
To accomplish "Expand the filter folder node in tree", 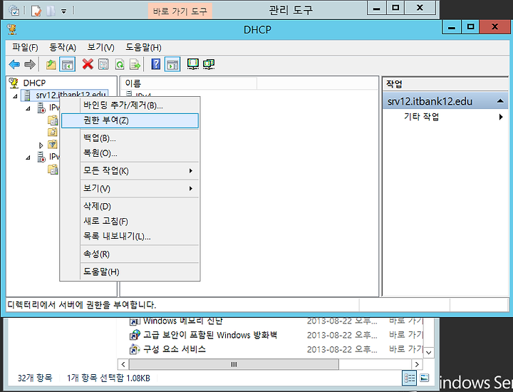I will point(41,145).
